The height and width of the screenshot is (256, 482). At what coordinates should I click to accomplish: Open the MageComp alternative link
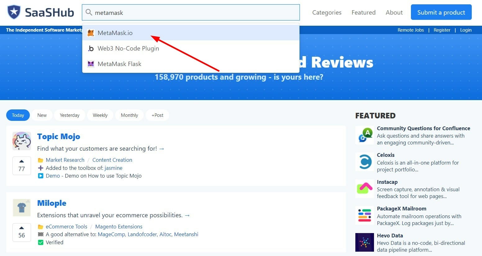pos(112,234)
